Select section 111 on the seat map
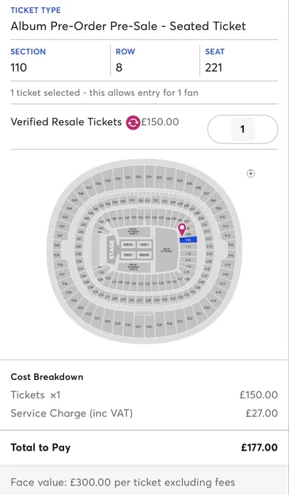289x495 pixels. point(189,247)
